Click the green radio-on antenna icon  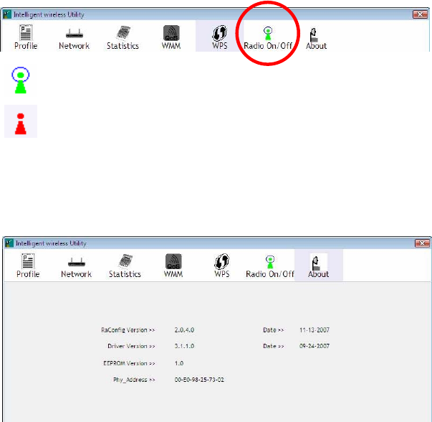pos(20,80)
